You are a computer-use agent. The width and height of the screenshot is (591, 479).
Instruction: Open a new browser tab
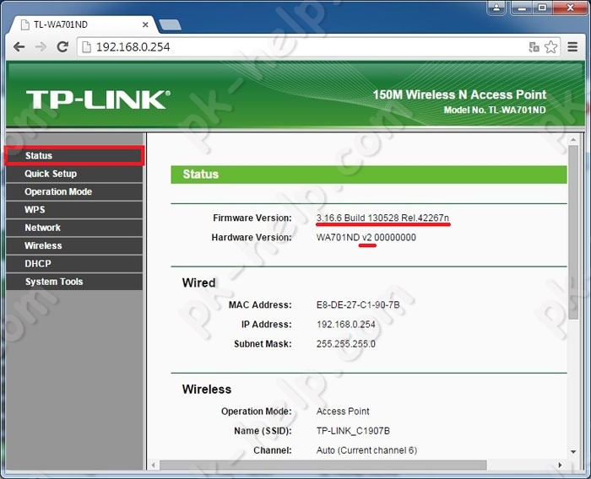click(170, 24)
